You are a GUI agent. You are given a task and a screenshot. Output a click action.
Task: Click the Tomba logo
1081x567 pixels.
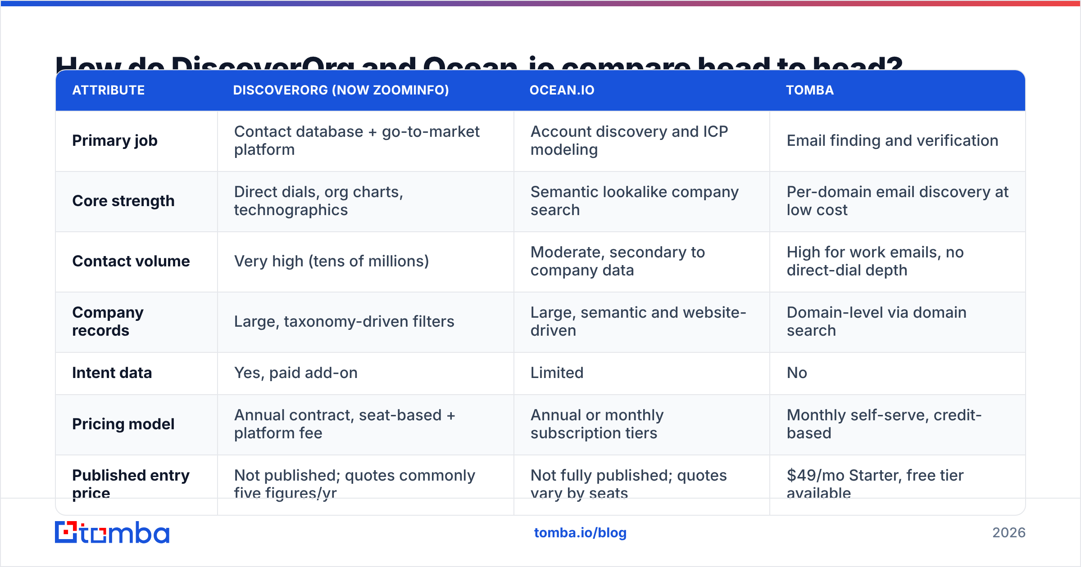pyautogui.click(x=112, y=532)
